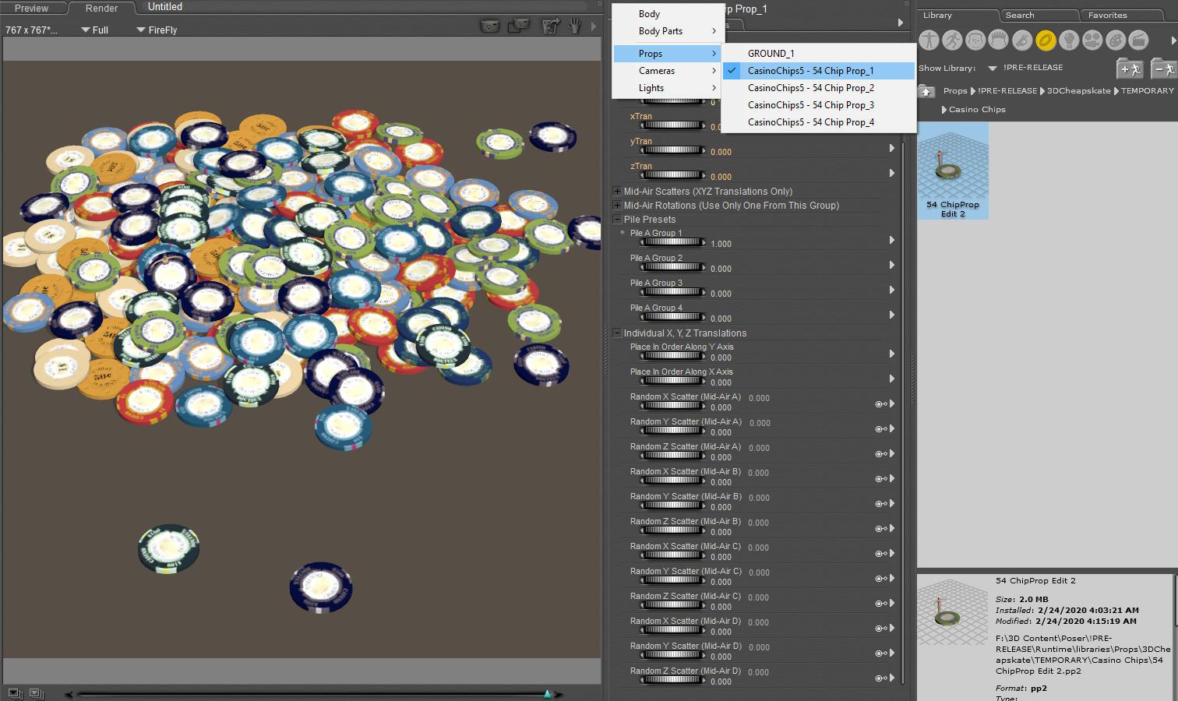The width and height of the screenshot is (1178, 701).
Task: Collapse Individual X, Y, Z Translations group
Action: tap(617, 333)
